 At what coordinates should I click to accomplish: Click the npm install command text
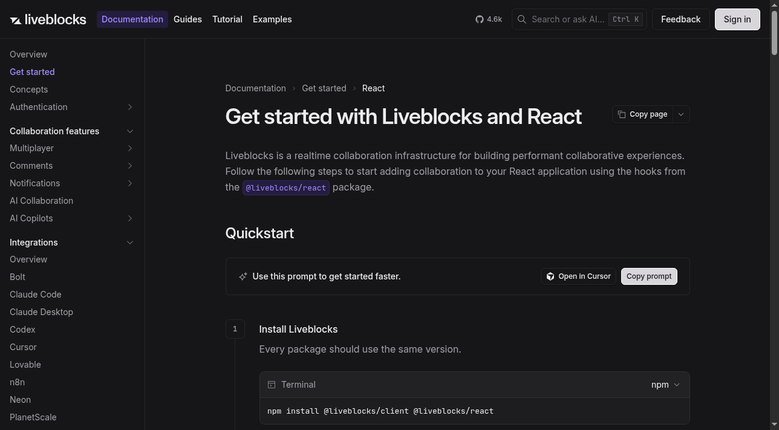click(x=380, y=411)
